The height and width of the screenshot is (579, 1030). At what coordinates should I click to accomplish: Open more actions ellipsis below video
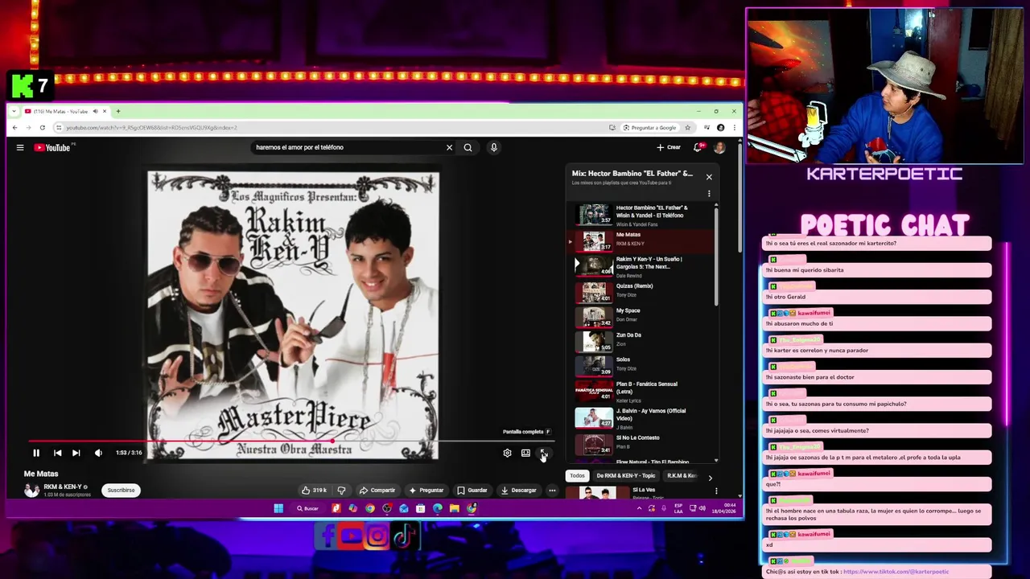pos(552,490)
